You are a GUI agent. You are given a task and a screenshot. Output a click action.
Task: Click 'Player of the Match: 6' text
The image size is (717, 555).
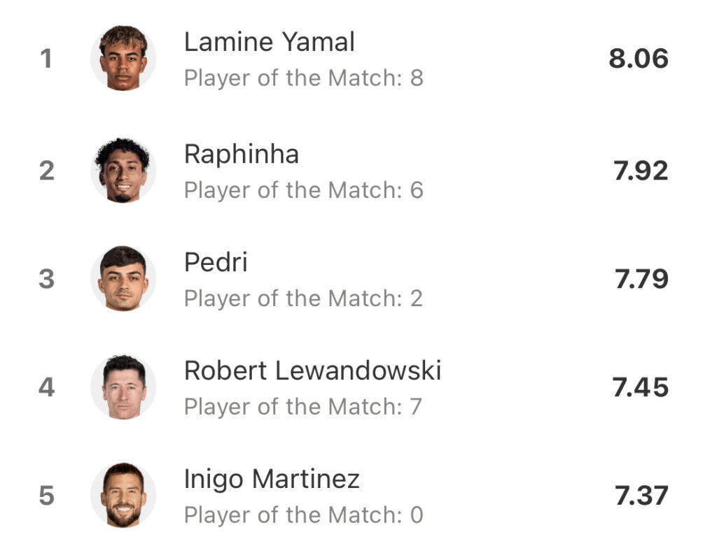click(x=304, y=190)
